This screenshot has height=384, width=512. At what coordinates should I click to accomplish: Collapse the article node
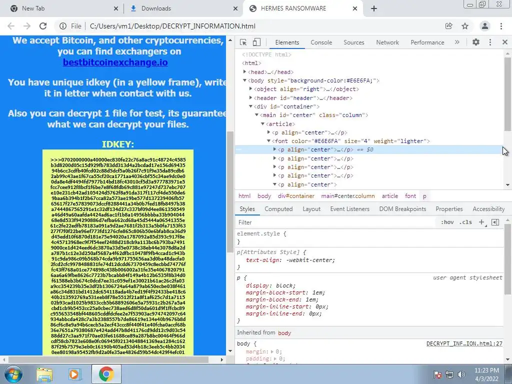pyautogui.click(x=262, y=124)
